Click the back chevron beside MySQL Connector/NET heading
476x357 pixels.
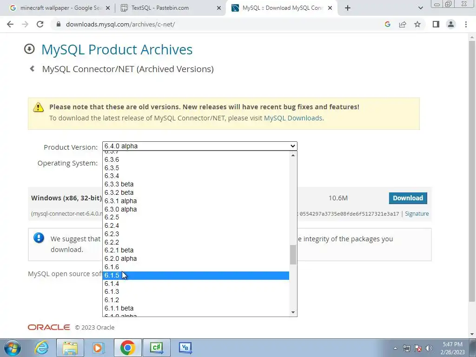(32, 69)
